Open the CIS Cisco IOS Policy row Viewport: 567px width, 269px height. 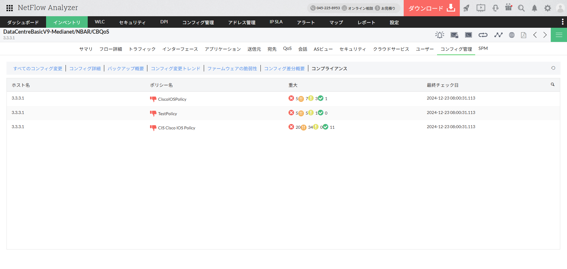[177, 128]
